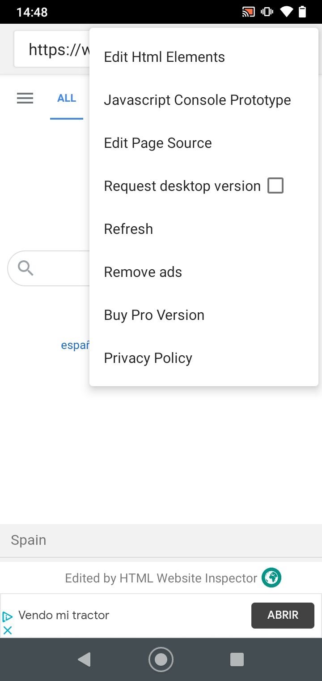
Task: Tap the ad info triangle icon
Action: pyautogui.click(x=8, y=616)
